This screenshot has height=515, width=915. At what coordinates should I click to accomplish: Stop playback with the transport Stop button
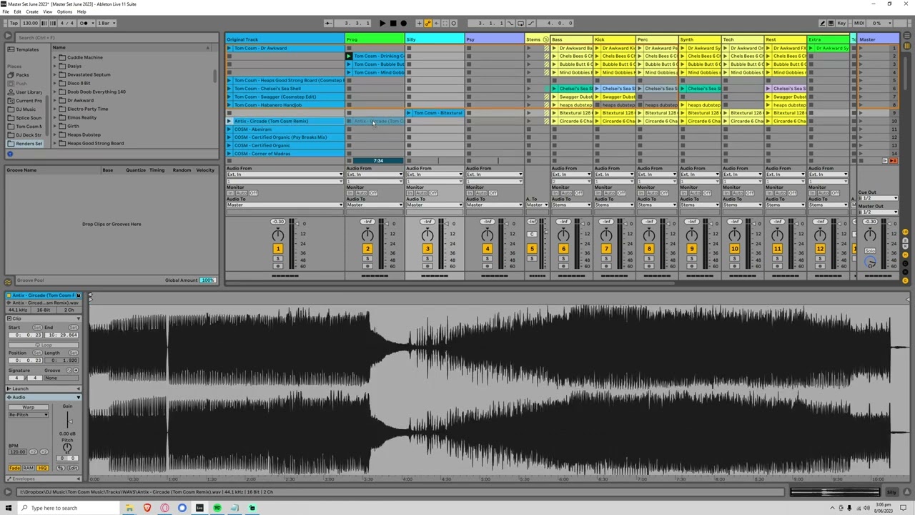click(x=392, y=23)
